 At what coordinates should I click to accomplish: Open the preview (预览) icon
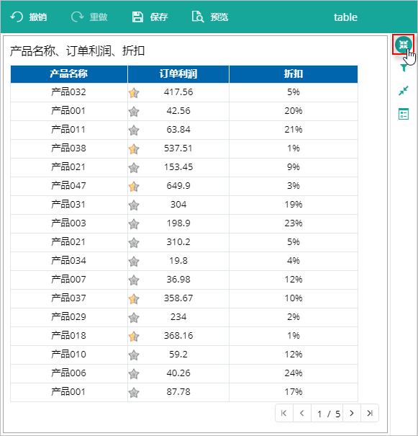point(198,17)
